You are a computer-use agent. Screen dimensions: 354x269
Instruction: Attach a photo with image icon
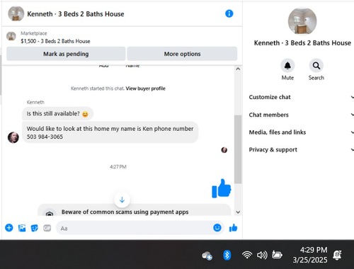tap(22, 228)
